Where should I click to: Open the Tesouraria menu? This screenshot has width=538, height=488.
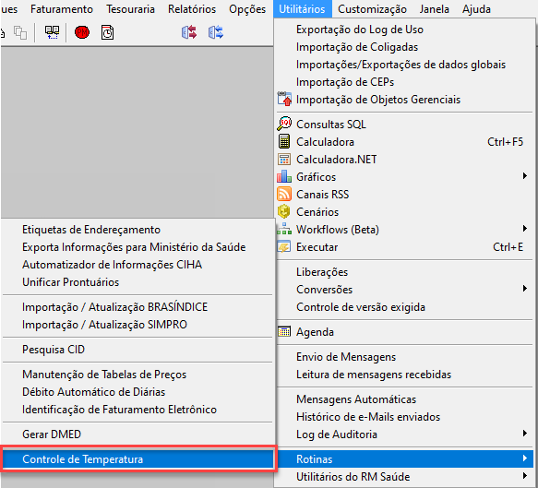point(130,9)
